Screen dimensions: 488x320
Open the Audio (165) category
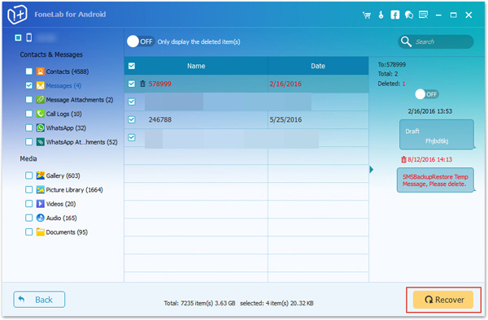(61, 218)
